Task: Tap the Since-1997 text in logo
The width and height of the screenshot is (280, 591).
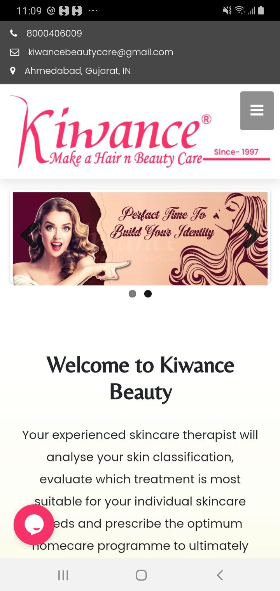Action: (236, 152)
